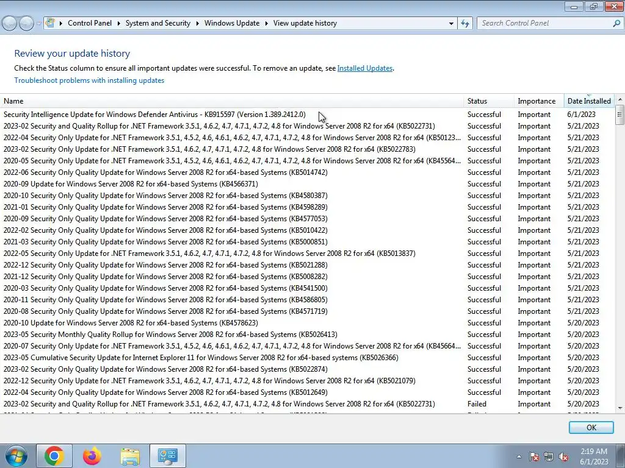This screenshot has width=625, height=468.
Task: Select the KB4541500 2020-03 update row
Action: (x=307, y=288)
